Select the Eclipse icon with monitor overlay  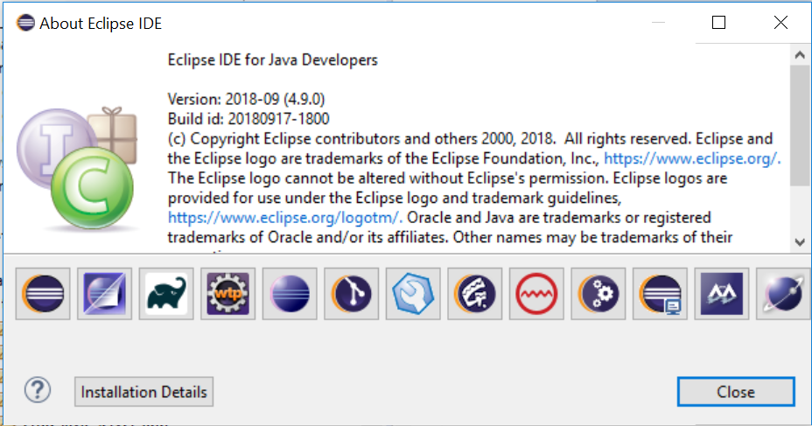coord(659,294)
